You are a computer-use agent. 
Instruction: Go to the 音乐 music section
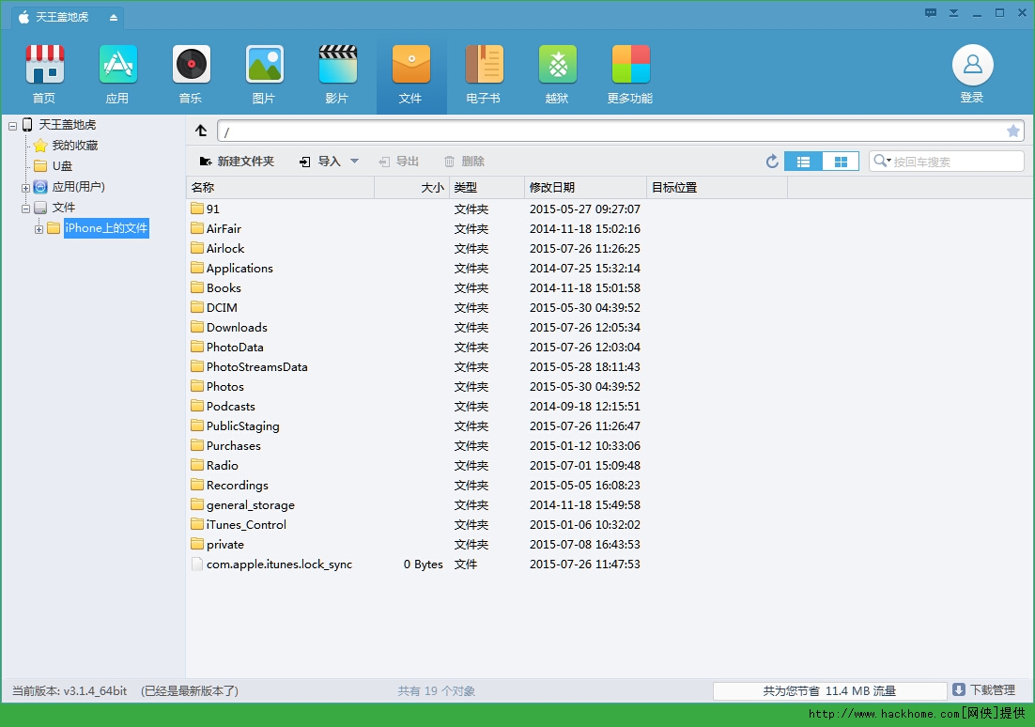(x=191, y=65)
